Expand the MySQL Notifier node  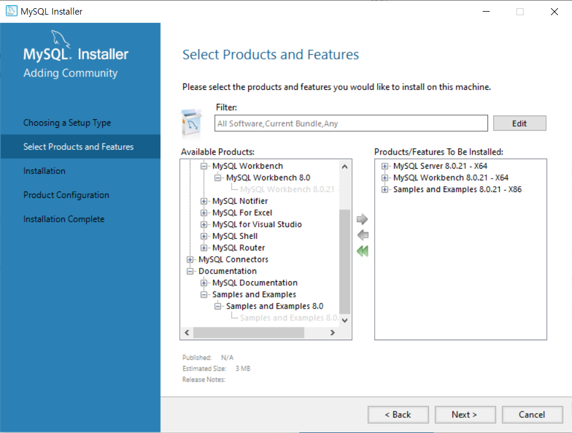(x=204, y=201)
